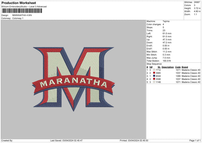This screenshot has width=202, height=143.
Task: Click the Total Bobbin value '165.51ft'
Action: click(167, 61)
